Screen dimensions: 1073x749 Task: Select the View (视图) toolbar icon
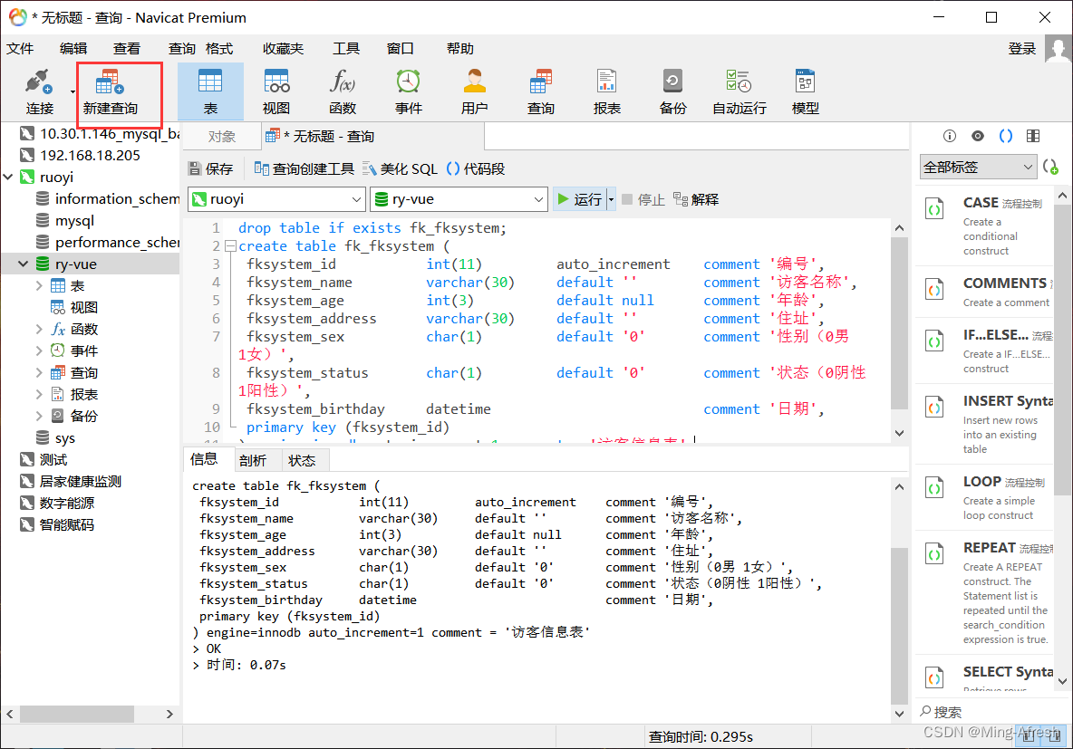pos(276,84)
